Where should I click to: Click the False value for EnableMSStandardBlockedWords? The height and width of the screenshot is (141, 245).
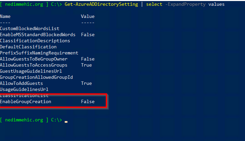pyautogui.click(x=88, y=34)
